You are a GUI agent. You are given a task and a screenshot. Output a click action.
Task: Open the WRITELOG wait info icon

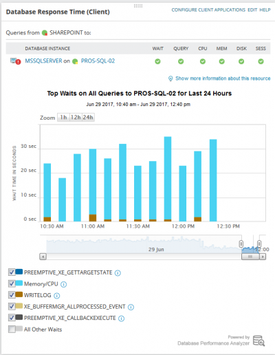point(56,296)
